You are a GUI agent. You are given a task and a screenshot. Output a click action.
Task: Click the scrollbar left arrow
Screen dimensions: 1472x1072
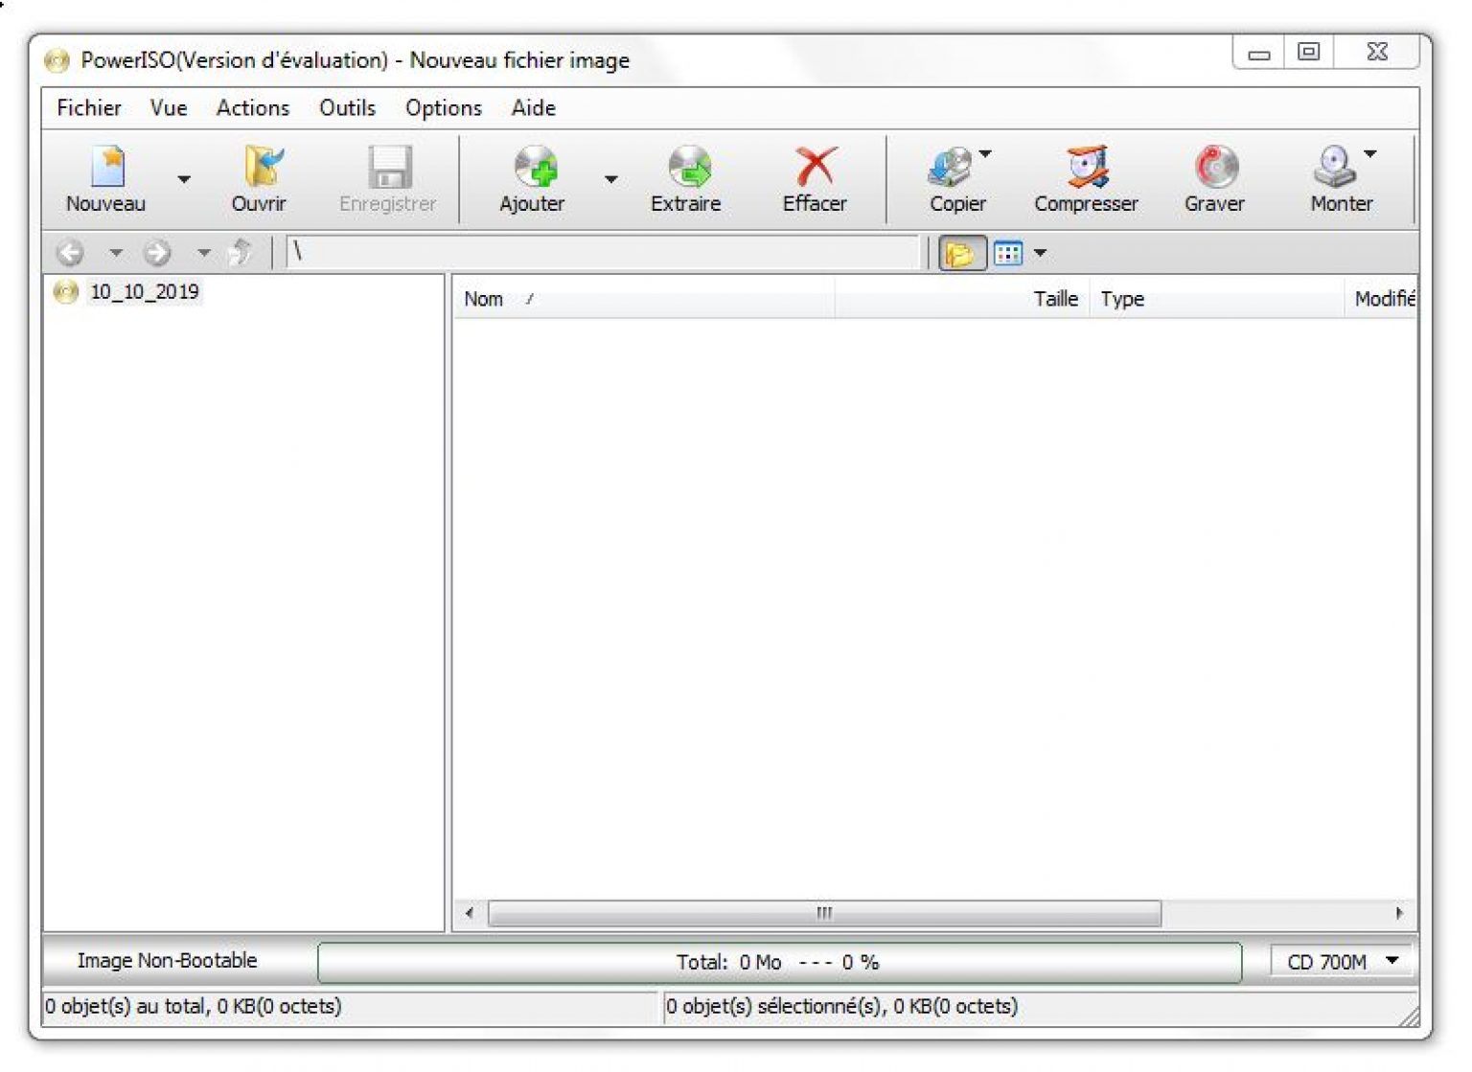point(469,914)
